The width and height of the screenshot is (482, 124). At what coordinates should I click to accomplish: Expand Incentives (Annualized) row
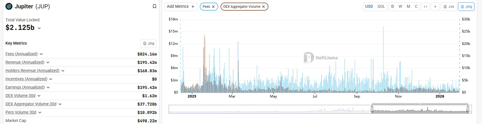pyautogui.click(x=51, y=79)
